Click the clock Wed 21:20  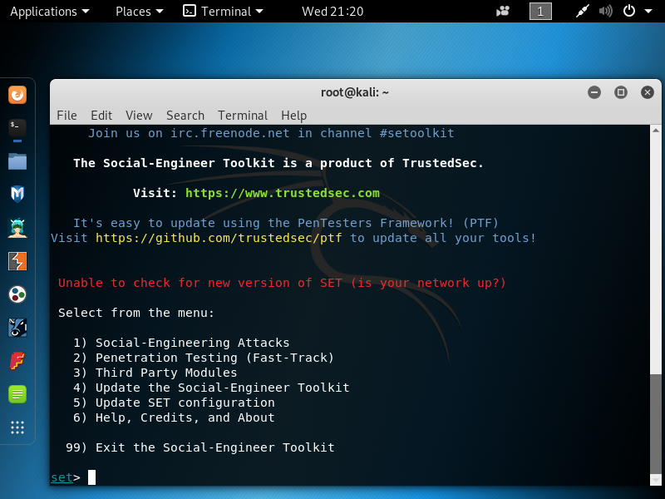(x=332, y=12)
